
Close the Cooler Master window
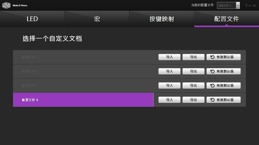[x=254, y=5]
